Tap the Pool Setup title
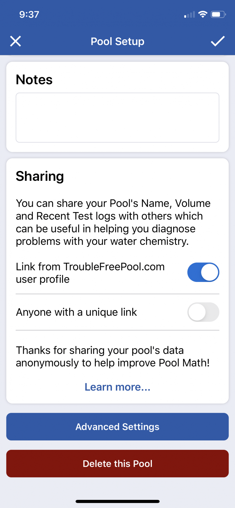Screen dimensions: 235x508 [118, 41]
